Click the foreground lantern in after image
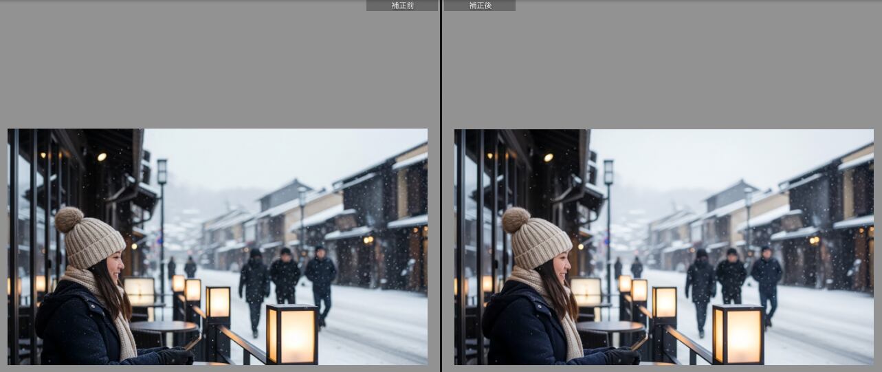 click(738, 334)
